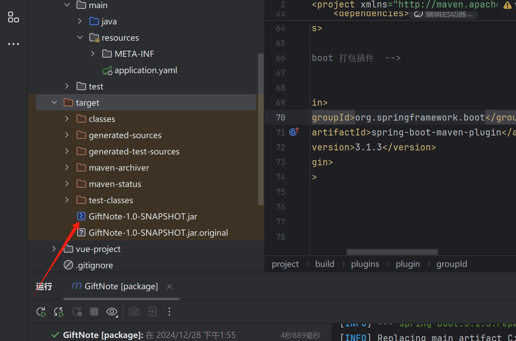Select GiftNote-1.0-SNAPSHOT.jar.original file
The image size is (516, 341).
(158, 233)
